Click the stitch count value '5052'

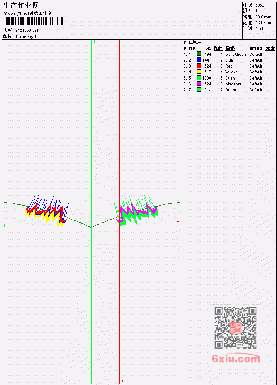(260, 5)
